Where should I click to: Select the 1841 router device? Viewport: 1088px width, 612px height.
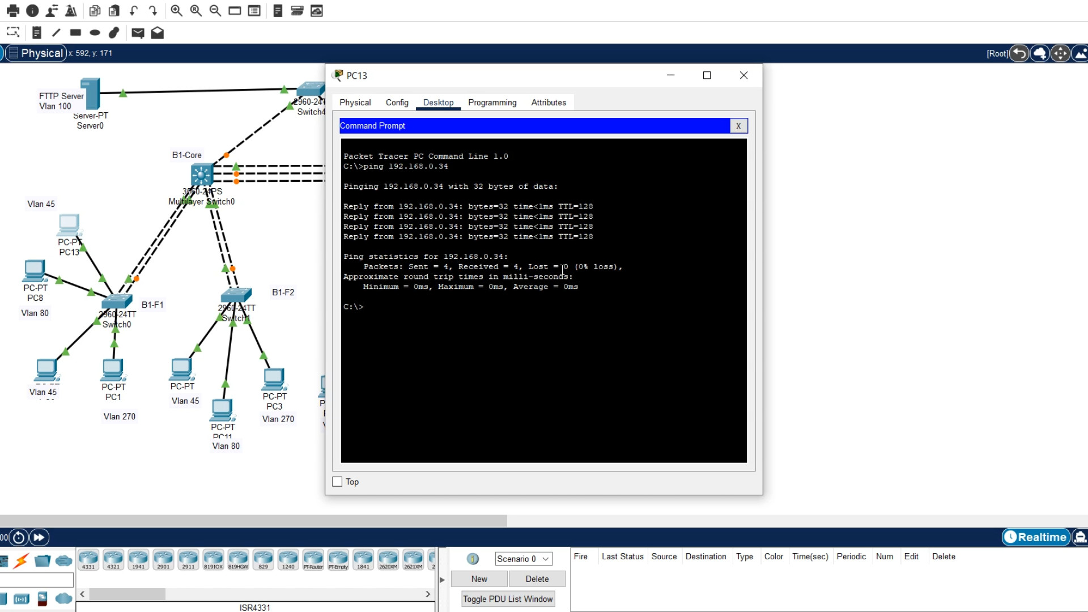[x=363, y=560]
